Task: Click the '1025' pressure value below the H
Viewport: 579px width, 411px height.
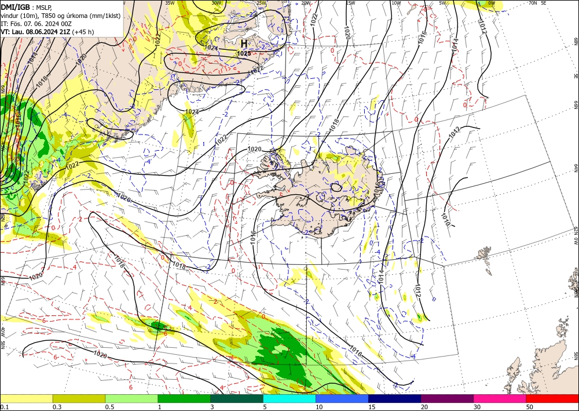Action: [x=244, y=53]
